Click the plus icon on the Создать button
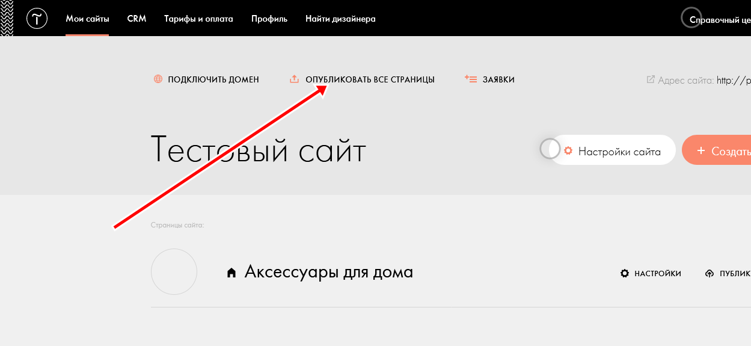 coord(700,151)
